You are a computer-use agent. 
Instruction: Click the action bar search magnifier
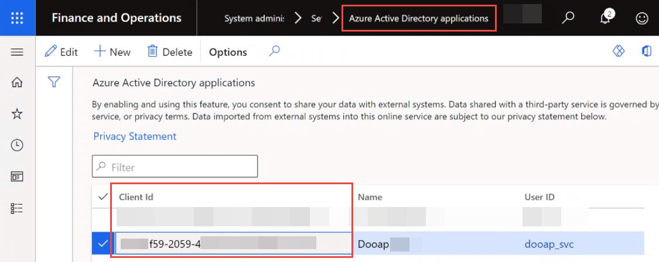point(275,51)
